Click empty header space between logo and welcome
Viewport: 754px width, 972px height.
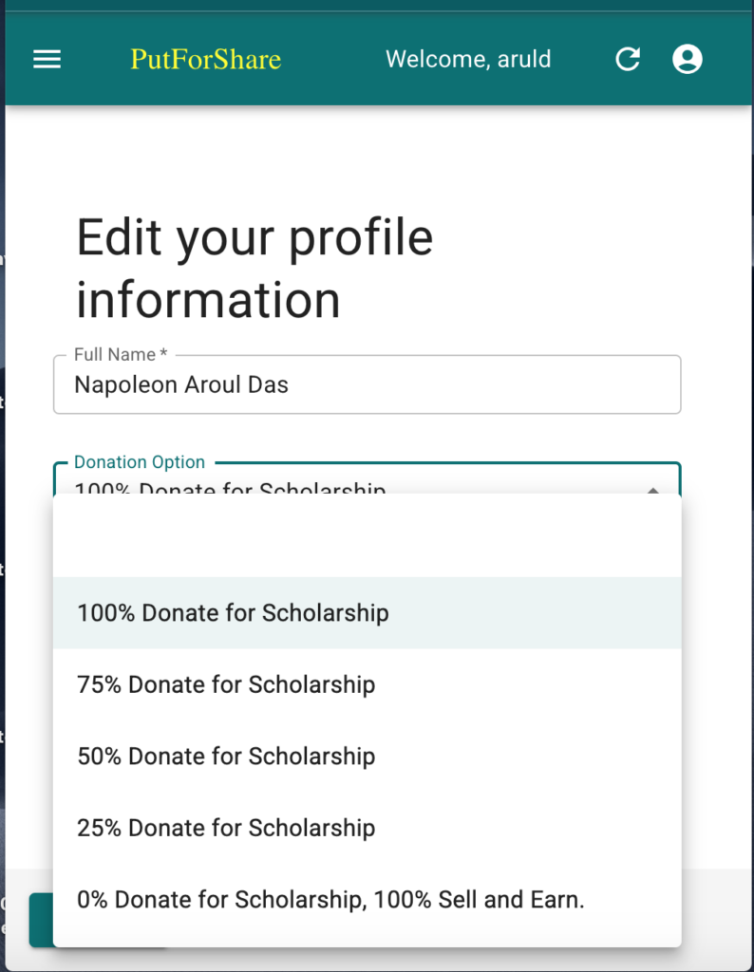[332, 60]
